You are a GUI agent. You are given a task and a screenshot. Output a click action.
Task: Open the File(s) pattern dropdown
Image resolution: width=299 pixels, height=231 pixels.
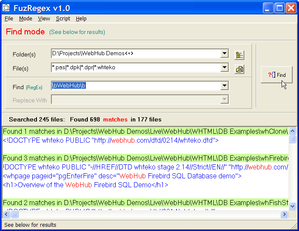[x=225, y=68]
